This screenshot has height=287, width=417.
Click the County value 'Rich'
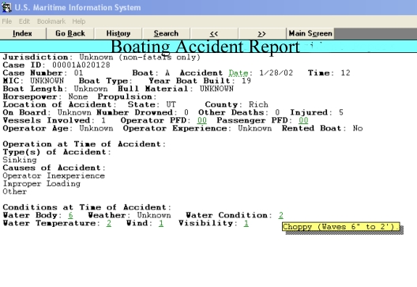[258, 104]
